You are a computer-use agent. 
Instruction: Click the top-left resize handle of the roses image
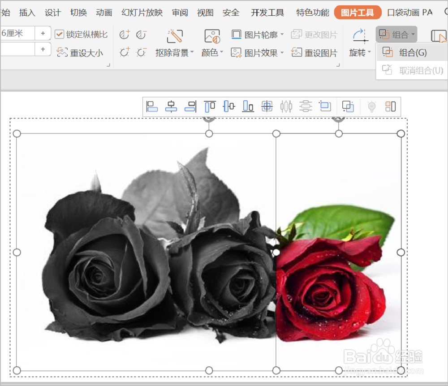pyautogui.click(x=17, y=133)
